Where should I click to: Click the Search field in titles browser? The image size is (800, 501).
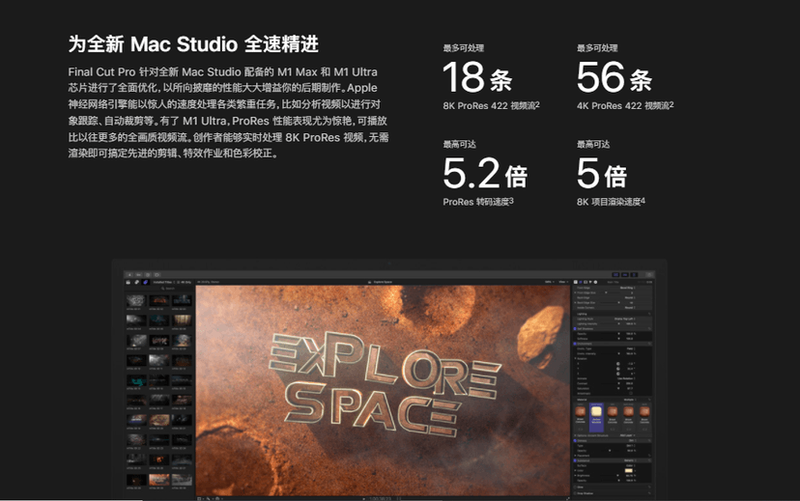click(x=168, y=289)
